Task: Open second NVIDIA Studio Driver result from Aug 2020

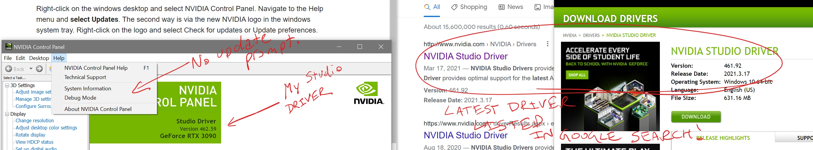Action: coord(465,135)
